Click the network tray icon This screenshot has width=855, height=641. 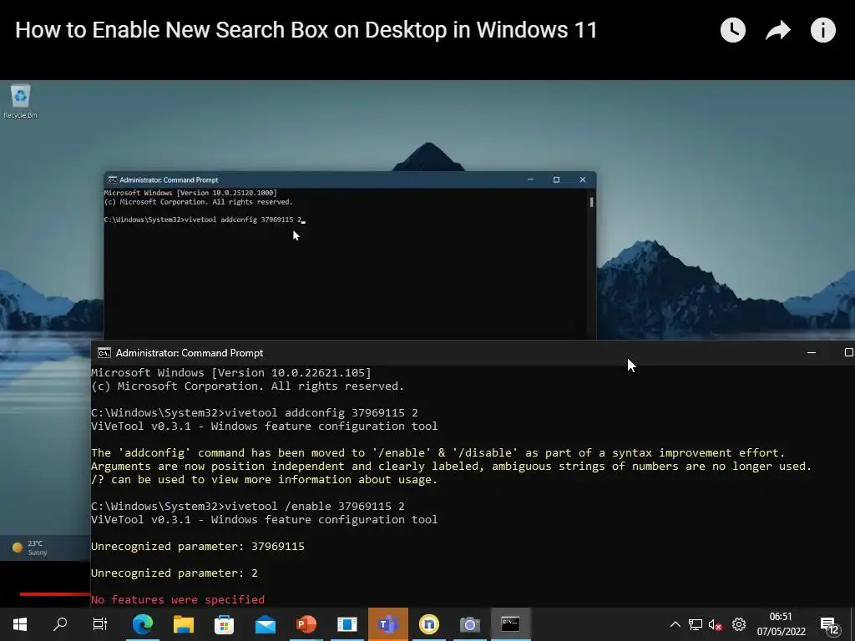pyautogui.click(x=696, y=624)
